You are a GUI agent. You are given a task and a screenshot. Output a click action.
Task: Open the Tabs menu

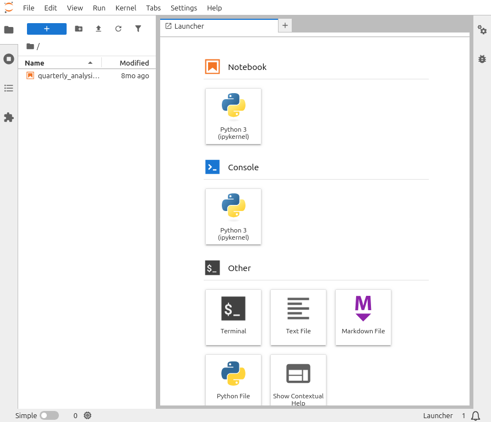pos(154,8)
